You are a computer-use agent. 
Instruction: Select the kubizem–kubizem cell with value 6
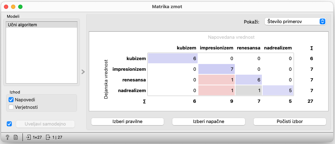173,58
